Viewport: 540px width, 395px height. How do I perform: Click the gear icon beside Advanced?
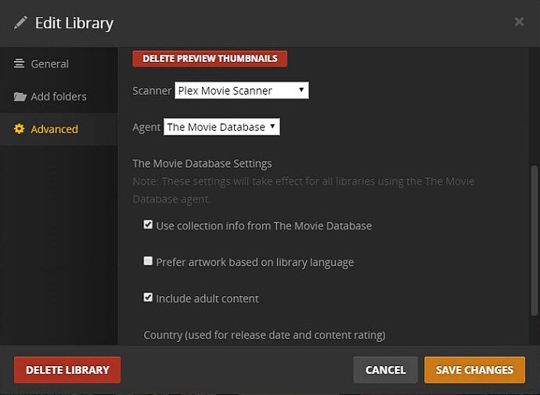pos(19,129)
